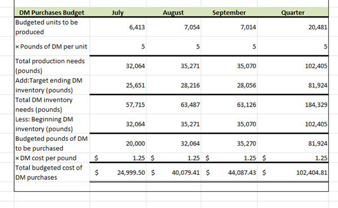The image size is (338, 208).
Task: Select July budgeted units cell 6,413
Action: coord(118,27)
